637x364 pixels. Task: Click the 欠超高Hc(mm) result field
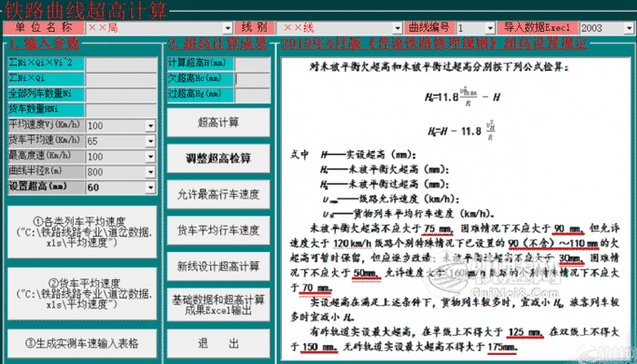(x=252, y=80)
